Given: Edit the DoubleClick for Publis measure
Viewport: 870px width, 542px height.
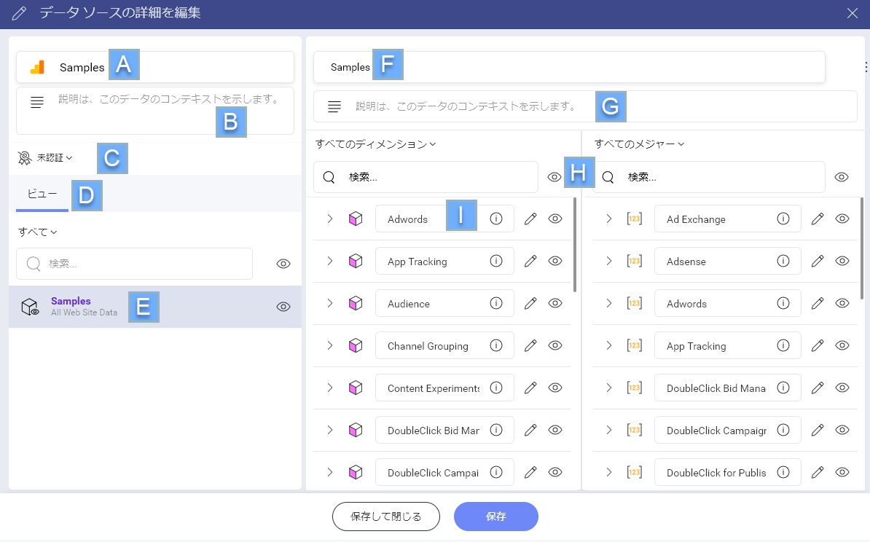Looking at the screenshot, I should pos(818,472).
